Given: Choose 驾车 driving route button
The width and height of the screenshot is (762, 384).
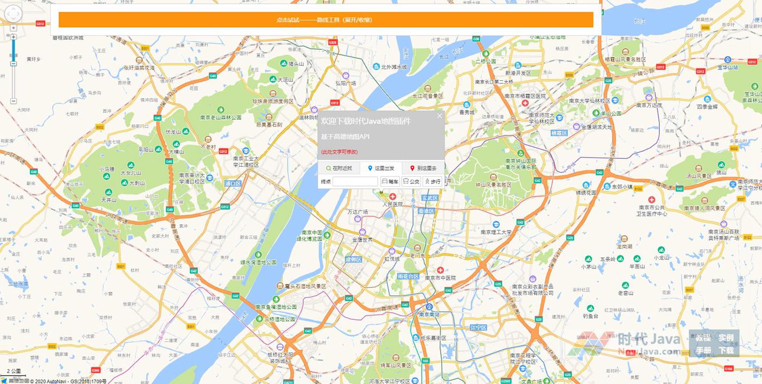Looking at the screenshot, I should (390, 182).
